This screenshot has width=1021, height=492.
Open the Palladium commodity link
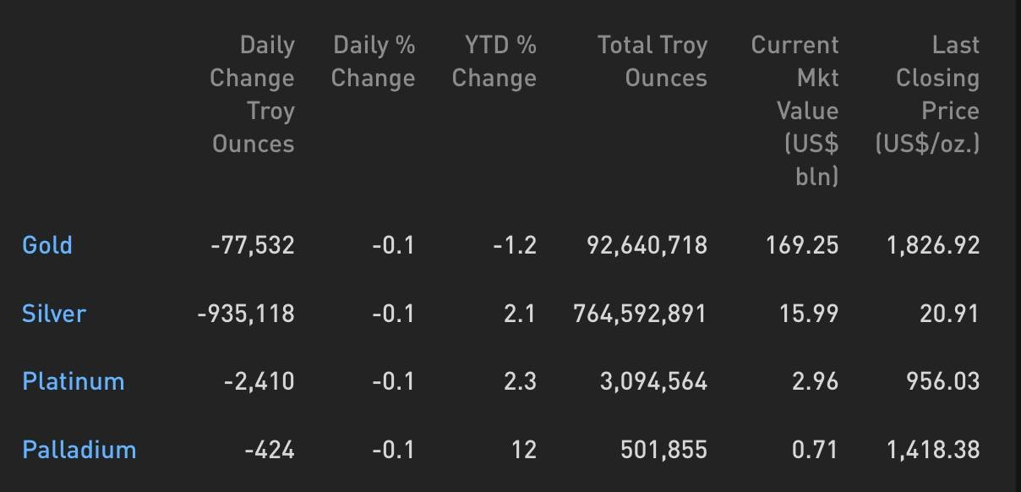click(79, 449)
